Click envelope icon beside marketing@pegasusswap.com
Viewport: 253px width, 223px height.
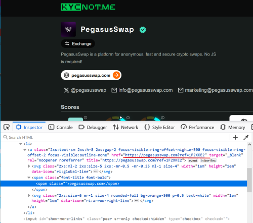[x=181, y=90]
